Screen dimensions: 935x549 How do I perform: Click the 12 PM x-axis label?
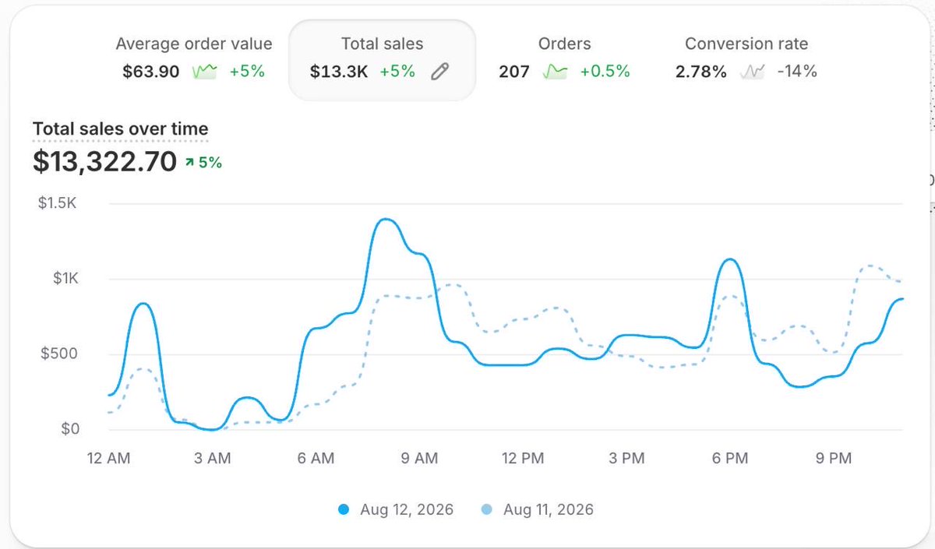523,459
